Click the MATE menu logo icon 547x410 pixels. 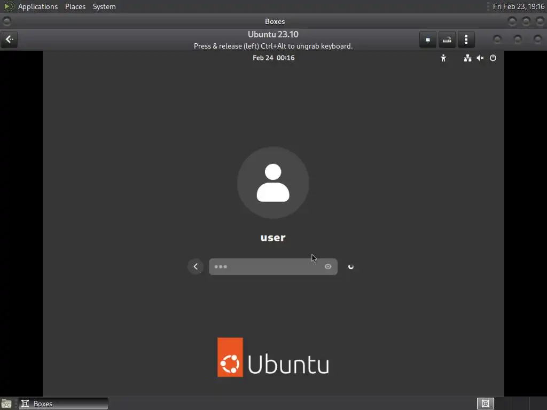tap(9, 6)
